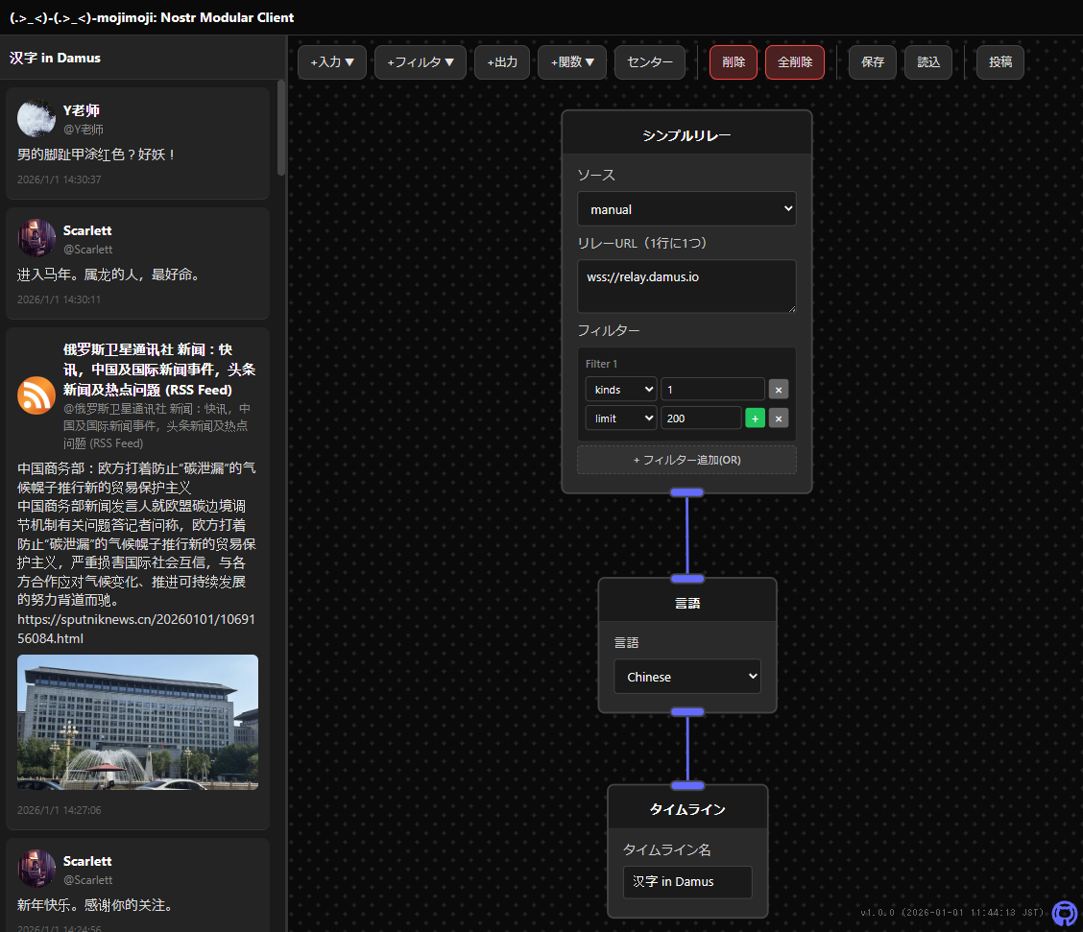Screen dimensions: 1083x932
Task: Open the ソース manual dropdown
Action: pos(686,209)
